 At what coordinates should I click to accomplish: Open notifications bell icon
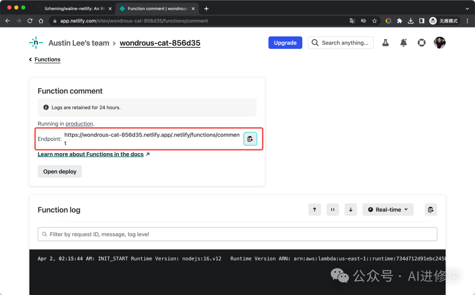(403, 43)
